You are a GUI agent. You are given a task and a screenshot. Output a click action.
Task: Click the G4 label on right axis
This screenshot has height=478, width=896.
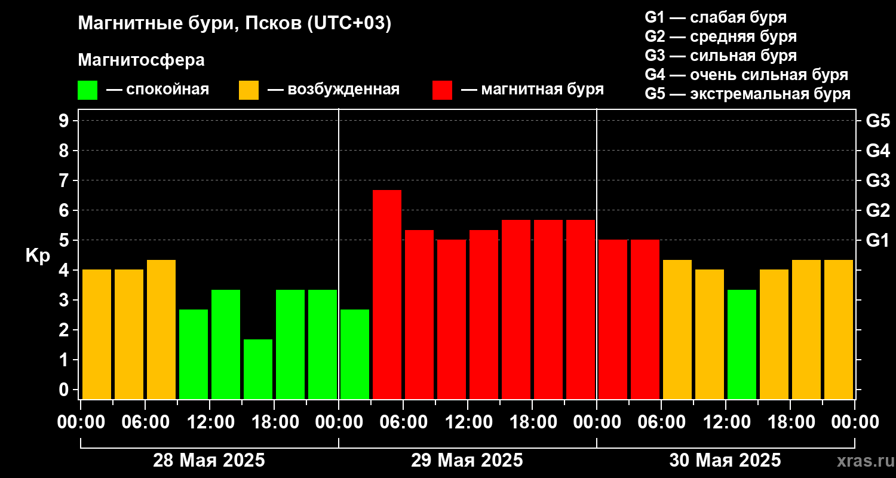[x=877, y=151]
